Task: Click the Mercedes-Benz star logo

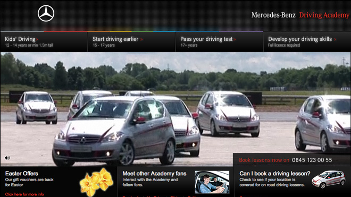Action: coord(46,14)
